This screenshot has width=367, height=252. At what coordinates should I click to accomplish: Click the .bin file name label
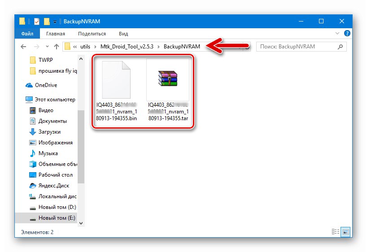click(x=116, y=112)
